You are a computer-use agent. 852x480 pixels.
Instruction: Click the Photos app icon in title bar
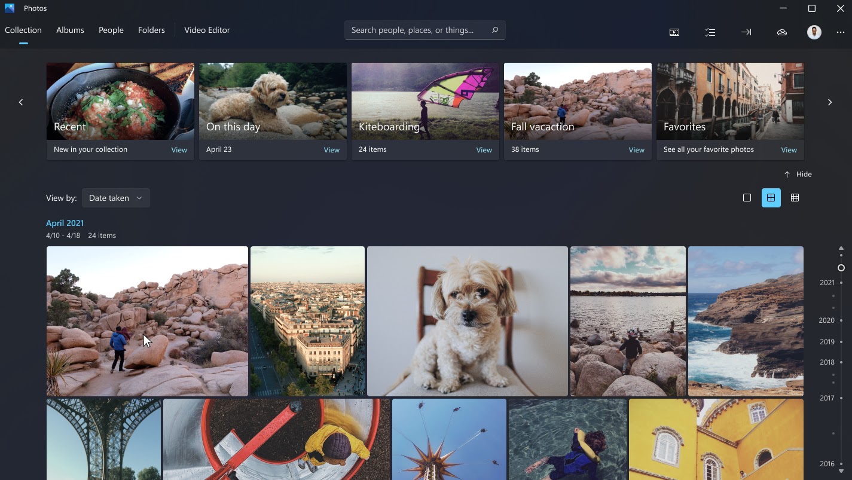pyautogui.click(x=10, y=8)
